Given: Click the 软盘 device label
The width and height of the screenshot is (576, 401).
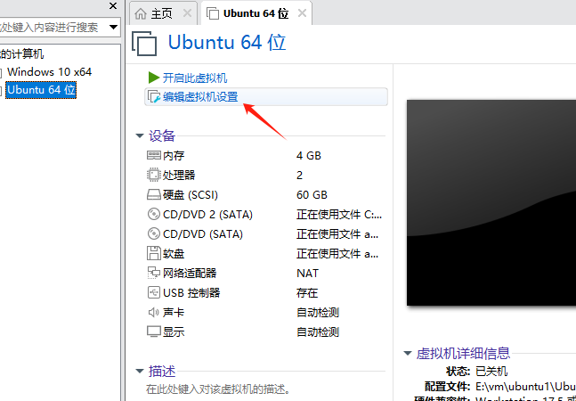Looking at the screenshot, I should click(x=174, y=254).
